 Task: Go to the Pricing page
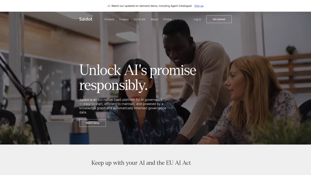[x=167, y=19]
